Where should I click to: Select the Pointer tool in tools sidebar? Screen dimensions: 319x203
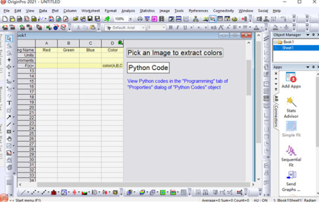(x=9, y=38)
